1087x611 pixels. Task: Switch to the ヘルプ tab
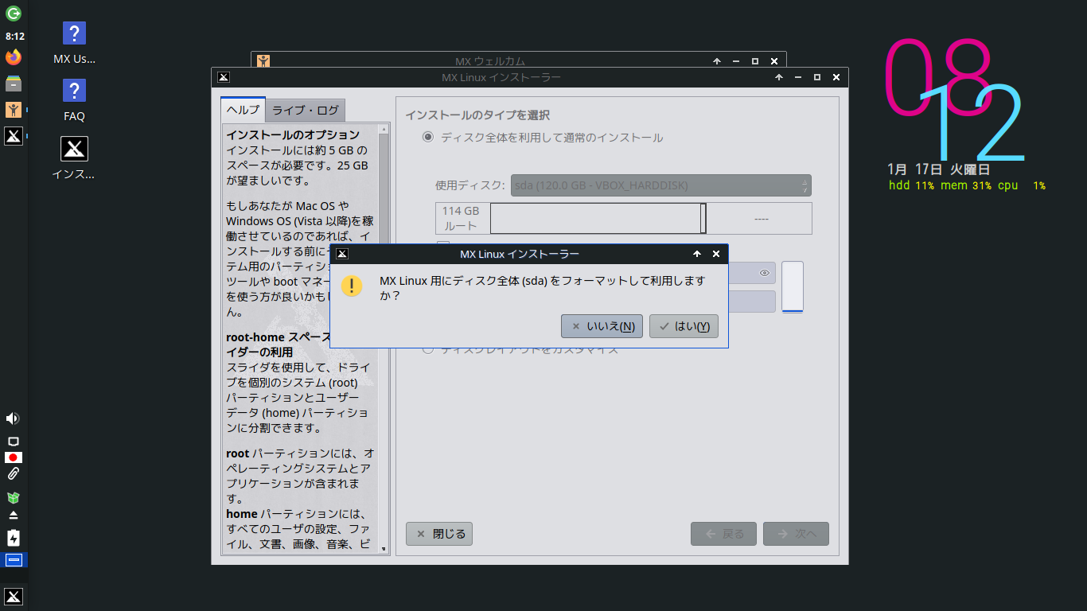tap(243, 110)
